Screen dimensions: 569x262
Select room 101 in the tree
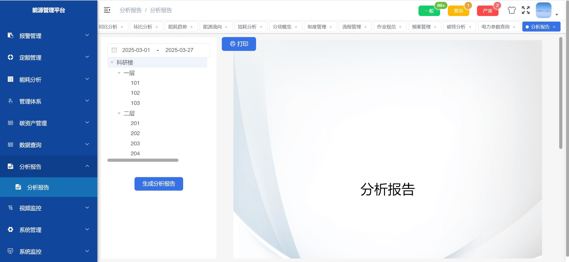click(x=135, y=83)
